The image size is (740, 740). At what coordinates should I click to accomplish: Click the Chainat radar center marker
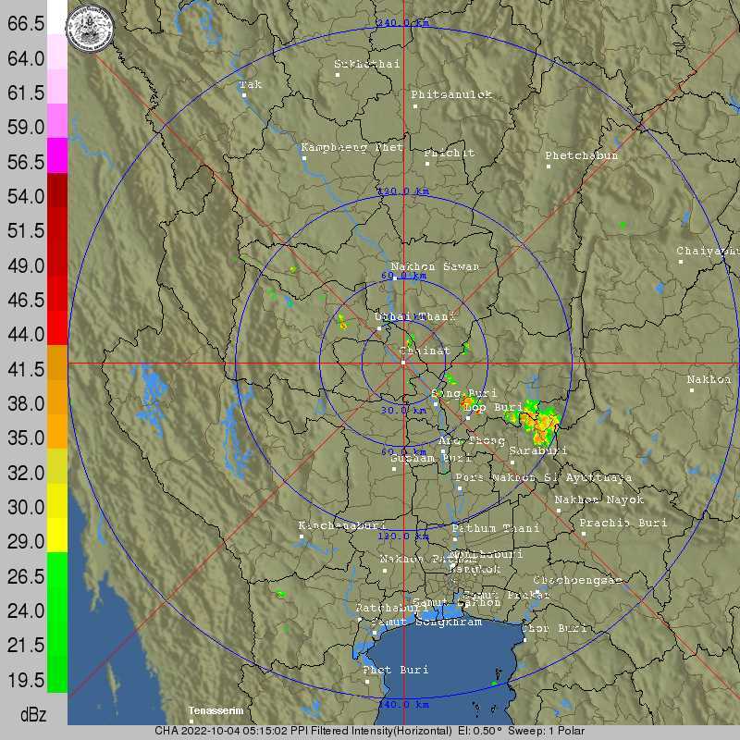tap(403, 363)
